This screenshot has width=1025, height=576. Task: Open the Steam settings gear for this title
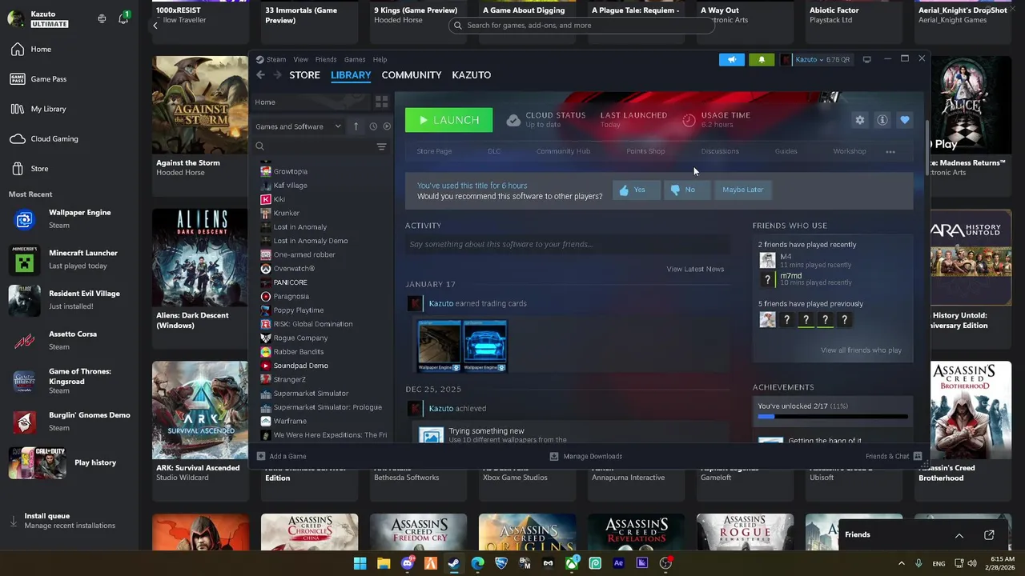[x=859, y=120]
